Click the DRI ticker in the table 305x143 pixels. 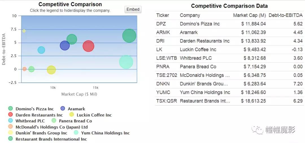[x=160, y=41]
